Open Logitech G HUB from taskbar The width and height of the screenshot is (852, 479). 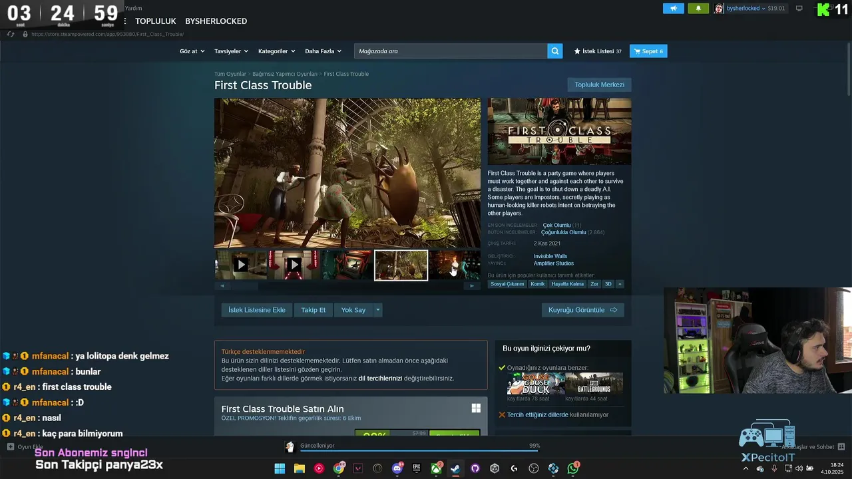tap(514, 468)
